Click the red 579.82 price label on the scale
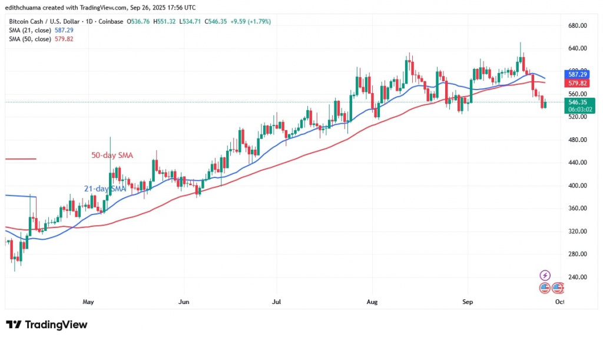 (579, 84)
